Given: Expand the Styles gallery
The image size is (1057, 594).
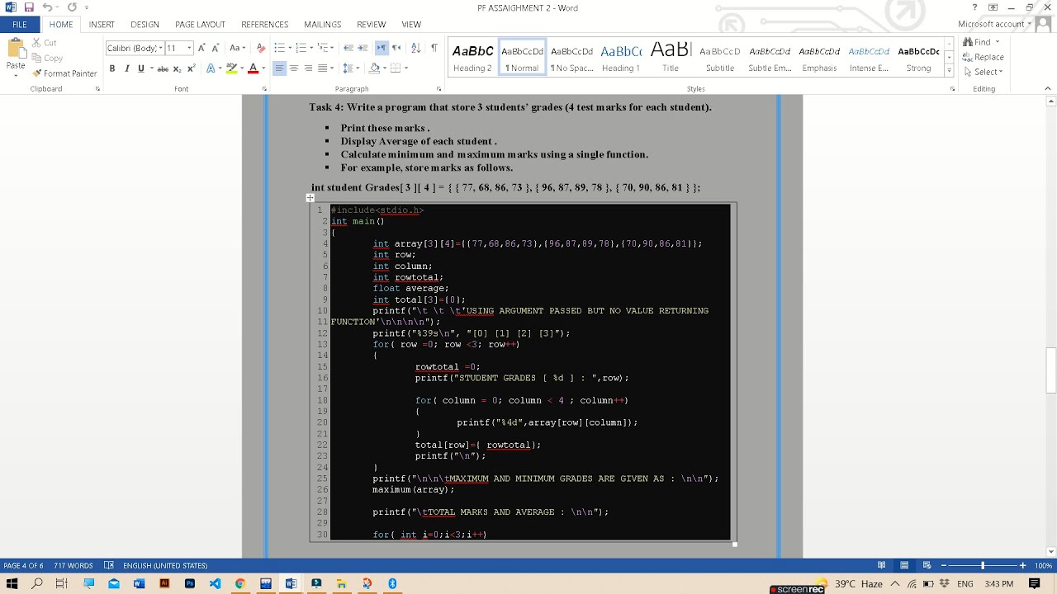Looking at the screenshot, I should click(949, 71).
